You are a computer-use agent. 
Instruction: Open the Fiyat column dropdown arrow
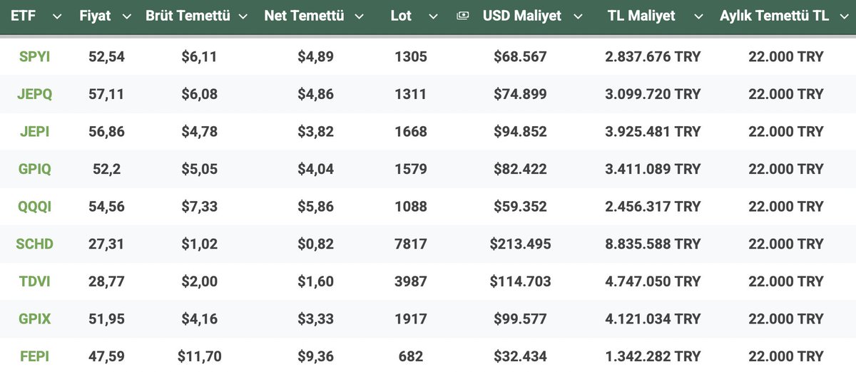[127, 16]
